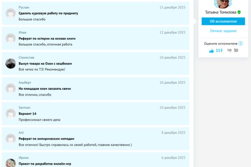This screenshot has height=167, width=251.
Task: Click the thumbs up like icon
Action: pos(211,51)
